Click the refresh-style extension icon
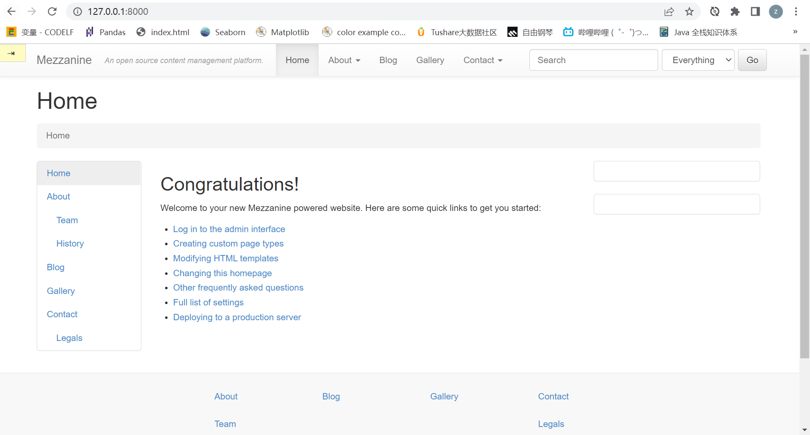 pyautogui.click(x=715, y=11)
